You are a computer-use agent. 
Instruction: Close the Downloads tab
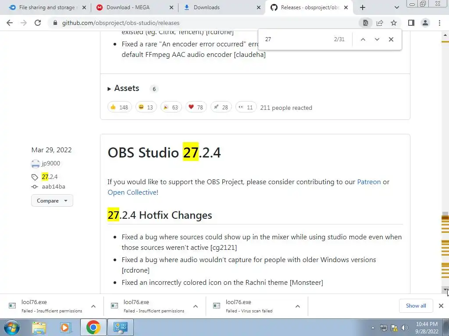pos(259,7)
